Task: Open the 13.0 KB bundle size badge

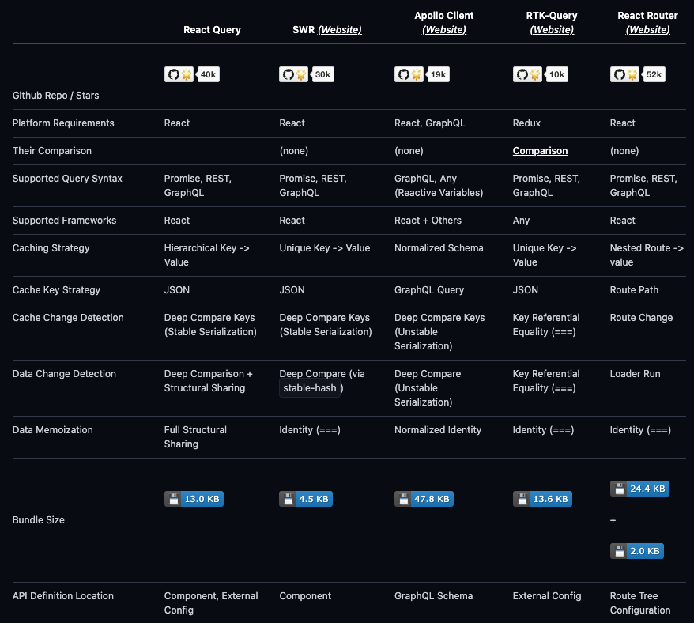Action: click(x=194, y=499)
